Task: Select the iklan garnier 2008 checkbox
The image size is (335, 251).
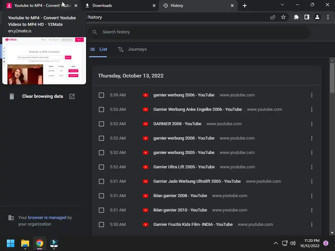Action: [x=101, y=196]
